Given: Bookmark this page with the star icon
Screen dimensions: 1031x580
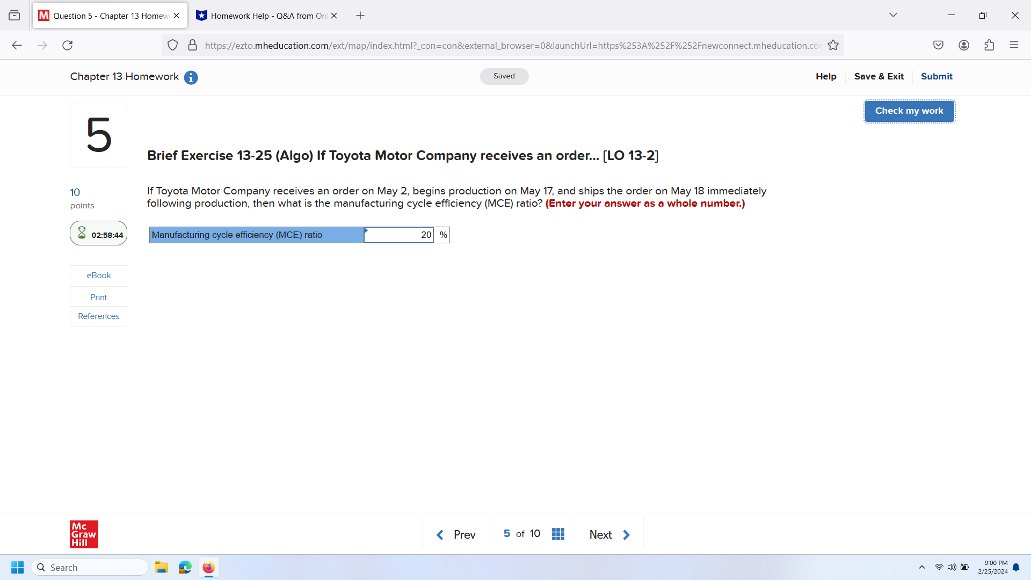Looking at the screenshot, I should click(833, 45).
